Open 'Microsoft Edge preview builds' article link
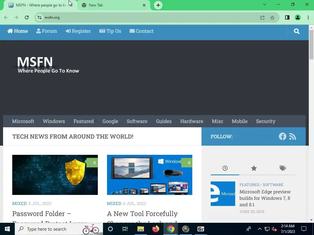Viewport: 314px width, 235px height. click(265, 198)
